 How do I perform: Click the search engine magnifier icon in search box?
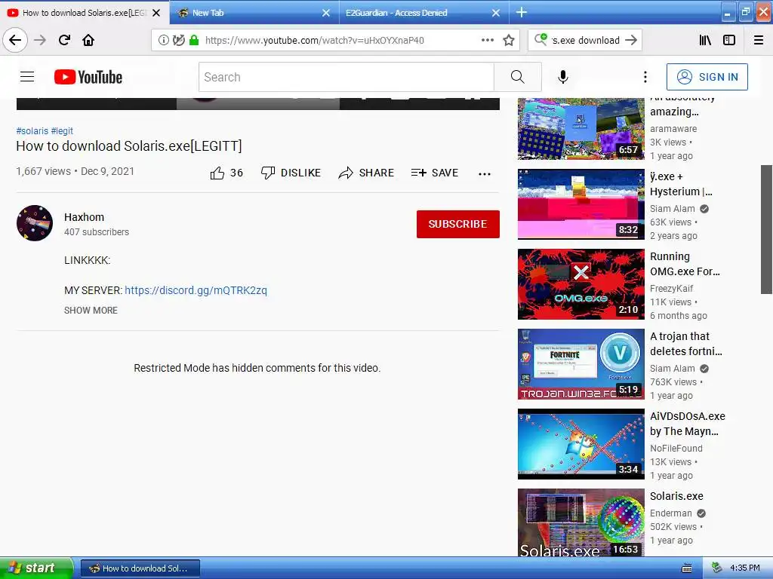(540, 39)
